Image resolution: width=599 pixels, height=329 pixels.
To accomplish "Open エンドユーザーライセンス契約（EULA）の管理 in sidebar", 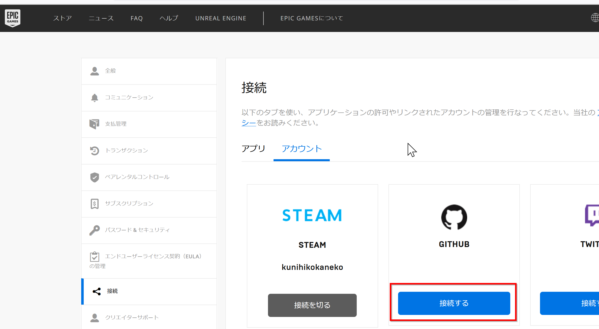I will 149,261.
